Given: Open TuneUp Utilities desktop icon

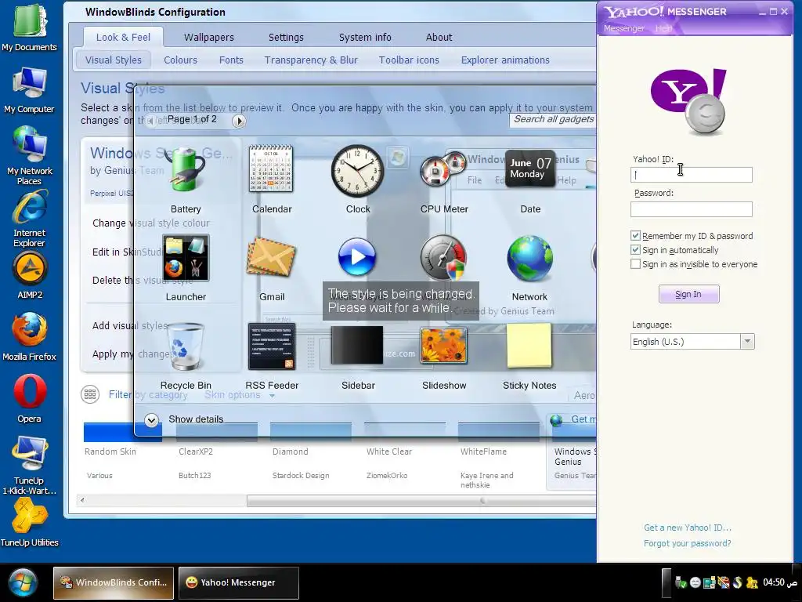Looking at the screenshot, I should (x=29, y=523).
